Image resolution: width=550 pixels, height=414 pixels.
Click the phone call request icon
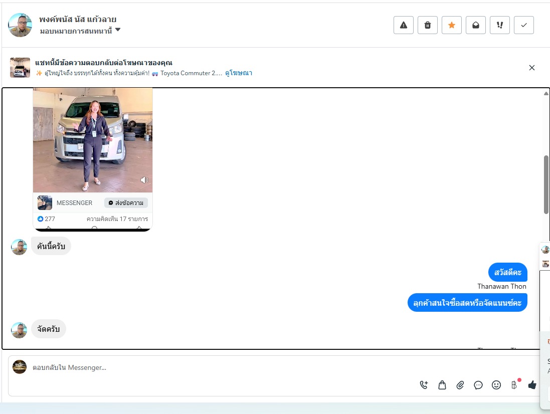point(424,385)
